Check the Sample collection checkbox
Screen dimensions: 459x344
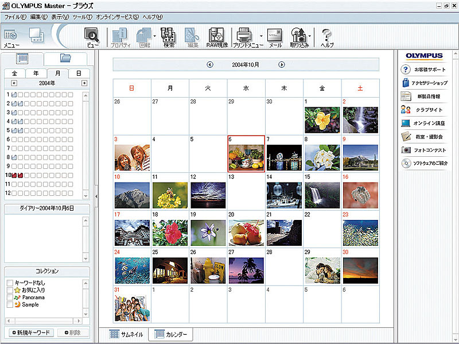(10, 305)
